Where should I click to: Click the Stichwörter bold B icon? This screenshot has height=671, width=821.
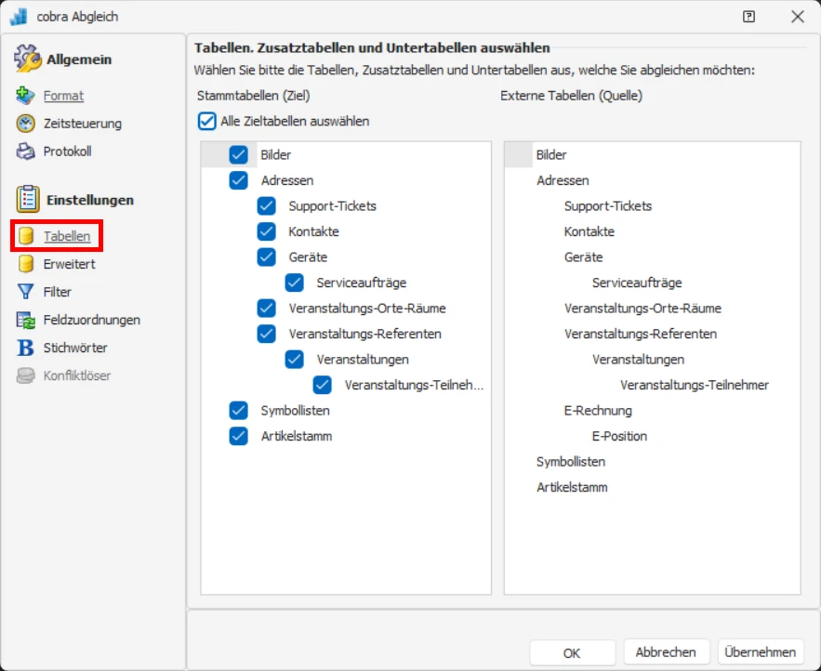pyautogui.click(x=25, y=348)
